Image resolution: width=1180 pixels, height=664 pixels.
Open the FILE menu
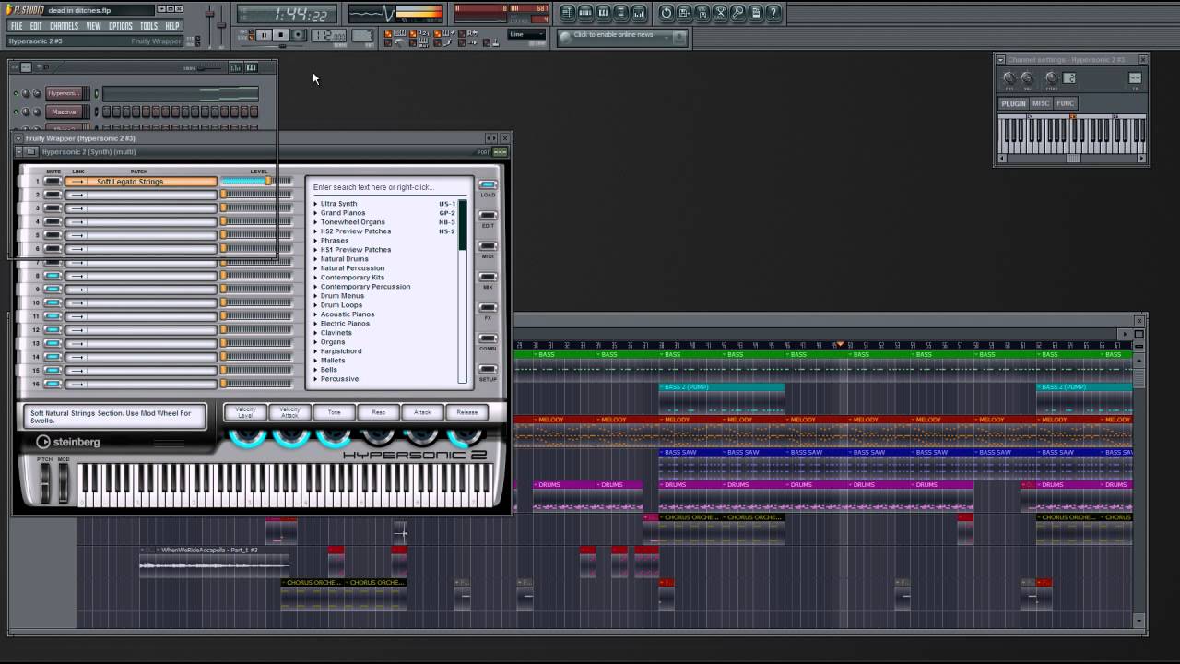point(17,26)
